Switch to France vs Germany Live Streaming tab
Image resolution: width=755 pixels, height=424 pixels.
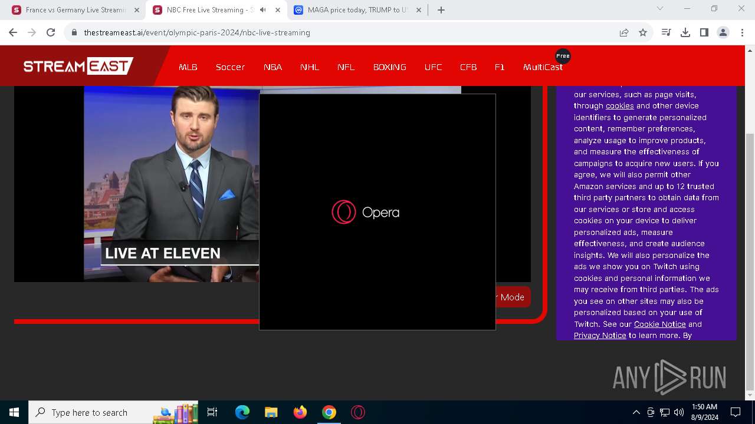coord(76,10)
